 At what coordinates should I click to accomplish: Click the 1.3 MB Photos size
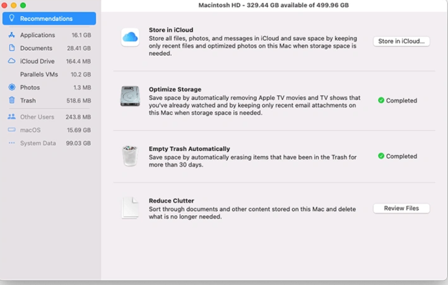pyautogui.click(x=82, y=88)
